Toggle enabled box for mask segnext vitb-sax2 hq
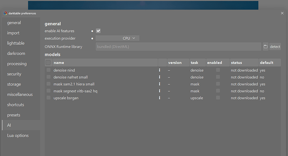288x156 pixels. pyautogui.click(x=218, y=91)
